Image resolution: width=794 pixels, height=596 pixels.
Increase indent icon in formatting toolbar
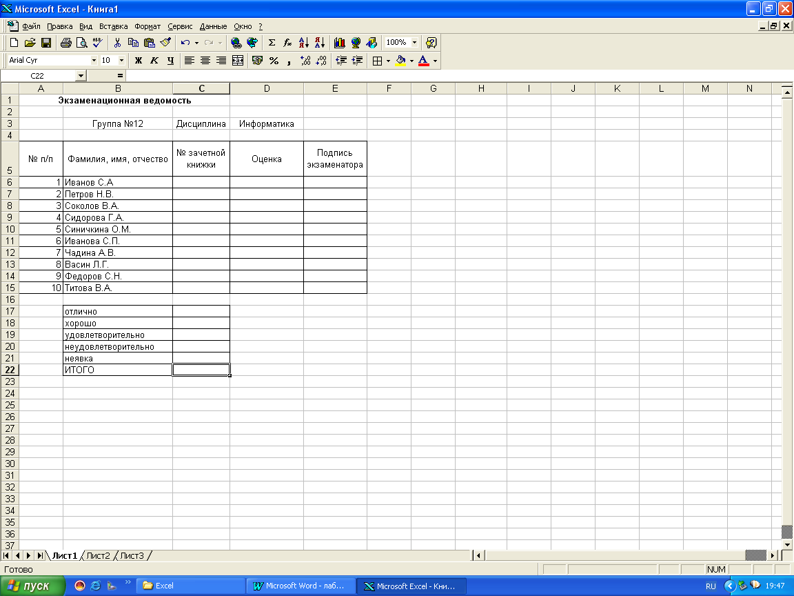tap(358, 61)
